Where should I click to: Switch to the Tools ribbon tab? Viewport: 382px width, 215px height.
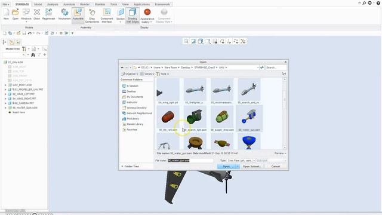[113, 4]
